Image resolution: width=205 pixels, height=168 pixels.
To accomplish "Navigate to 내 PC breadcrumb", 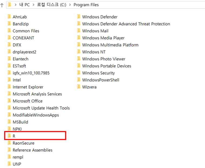I will [x=25, y=5].
